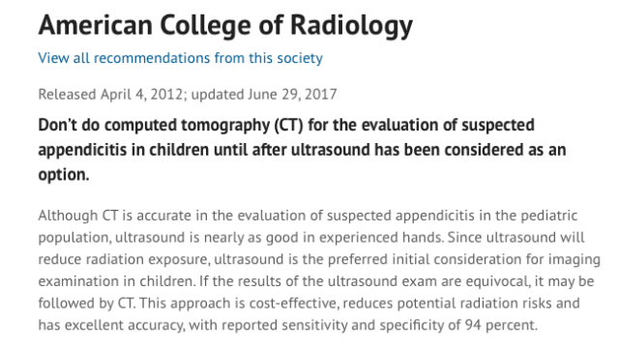Click the word 'American' in the page title

pyautogui.click(x=95, y=26)
